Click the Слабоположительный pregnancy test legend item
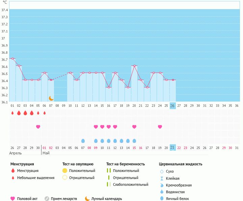 [x=130, y=184]
